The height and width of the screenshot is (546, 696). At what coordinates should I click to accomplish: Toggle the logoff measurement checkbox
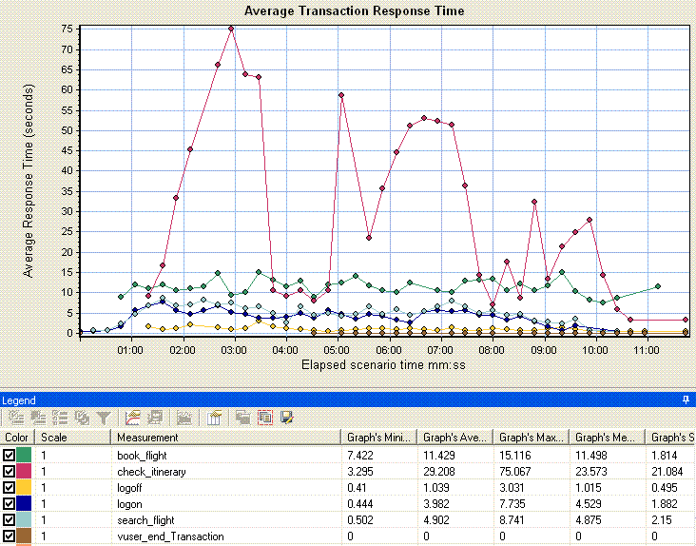coord(10,488)
